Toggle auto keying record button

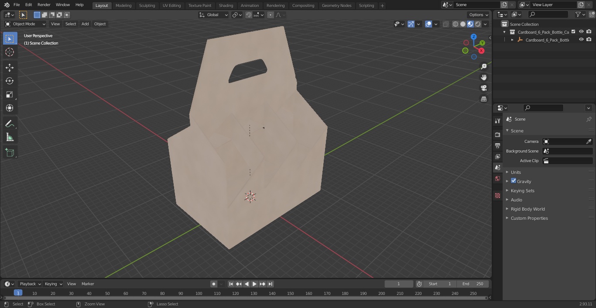pyautogui.click(x=214, y=284)
